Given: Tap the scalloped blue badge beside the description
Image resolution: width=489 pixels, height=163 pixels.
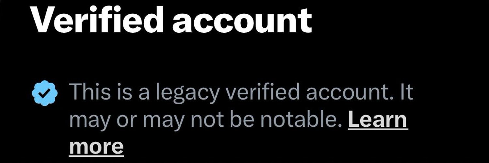Looking at the screenshot, I should 45,93.
